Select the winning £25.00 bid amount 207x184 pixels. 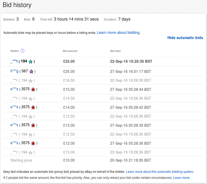[x=69, y=61]
